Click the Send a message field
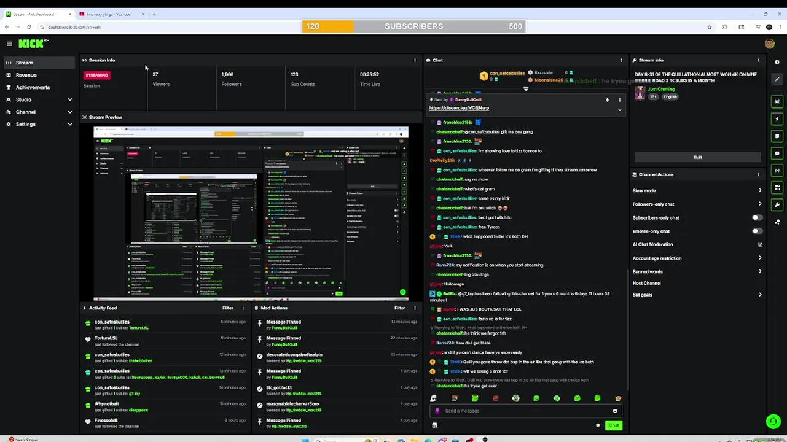Screen dimensions: 787x442 click(x=525, y=411)
